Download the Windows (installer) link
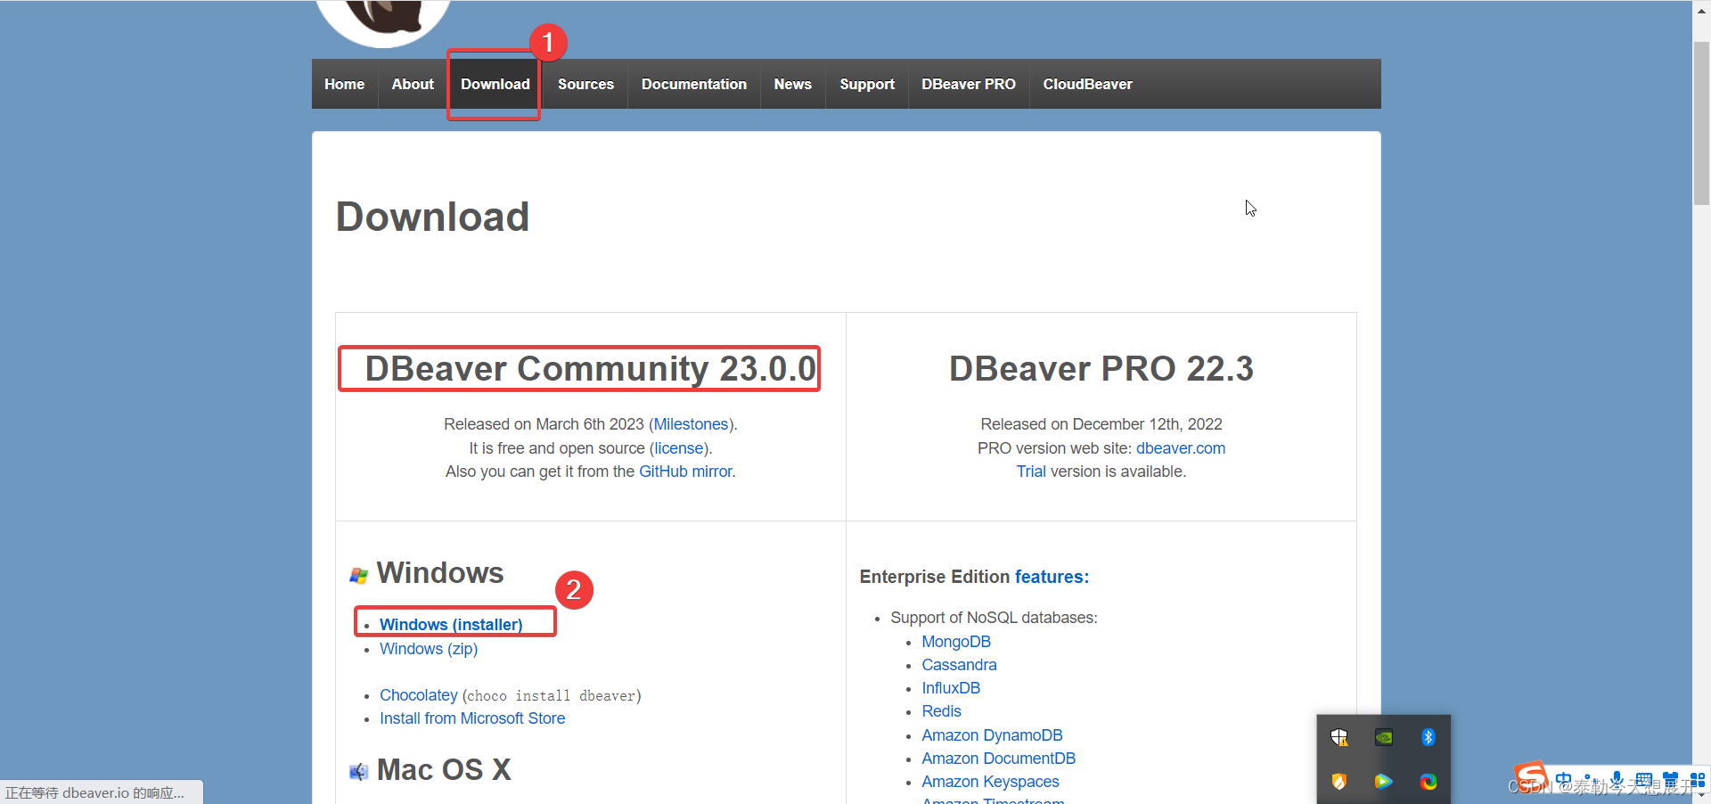1711x804 pixels. coord(451,624)
